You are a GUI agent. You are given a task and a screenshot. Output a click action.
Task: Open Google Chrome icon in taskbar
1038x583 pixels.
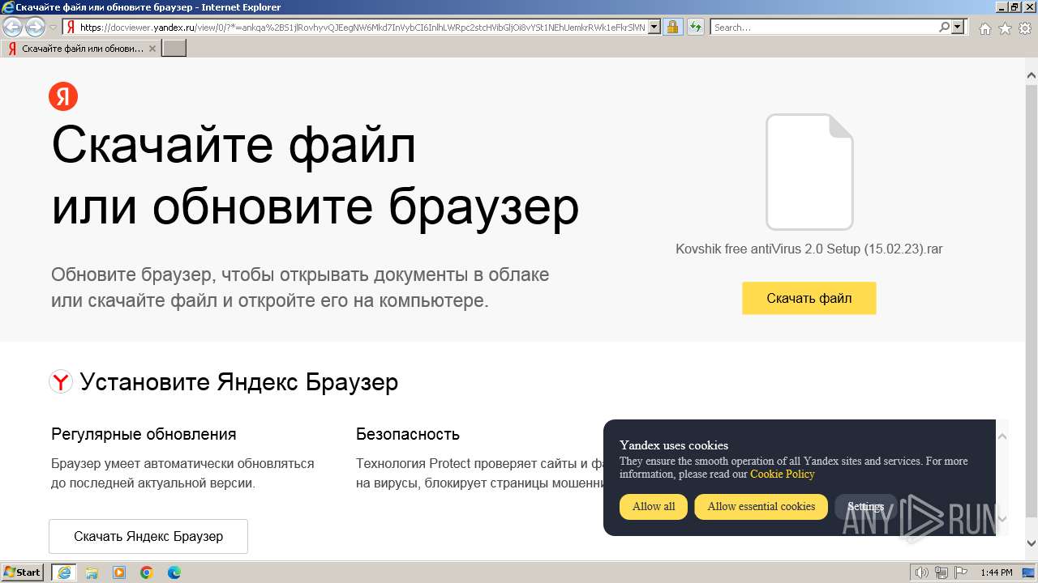(147, 572)
